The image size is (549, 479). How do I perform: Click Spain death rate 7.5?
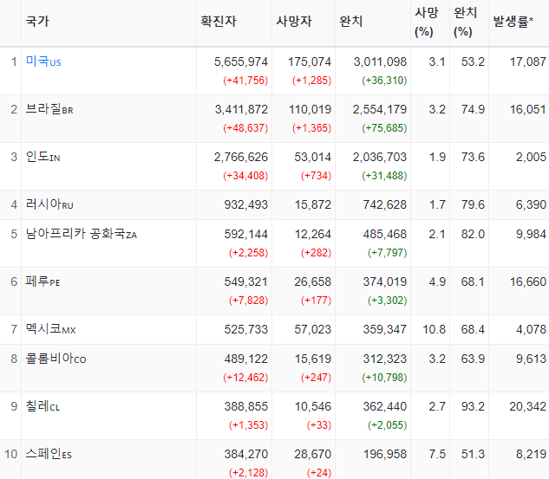pyautogui.click(x=437, y=454)
